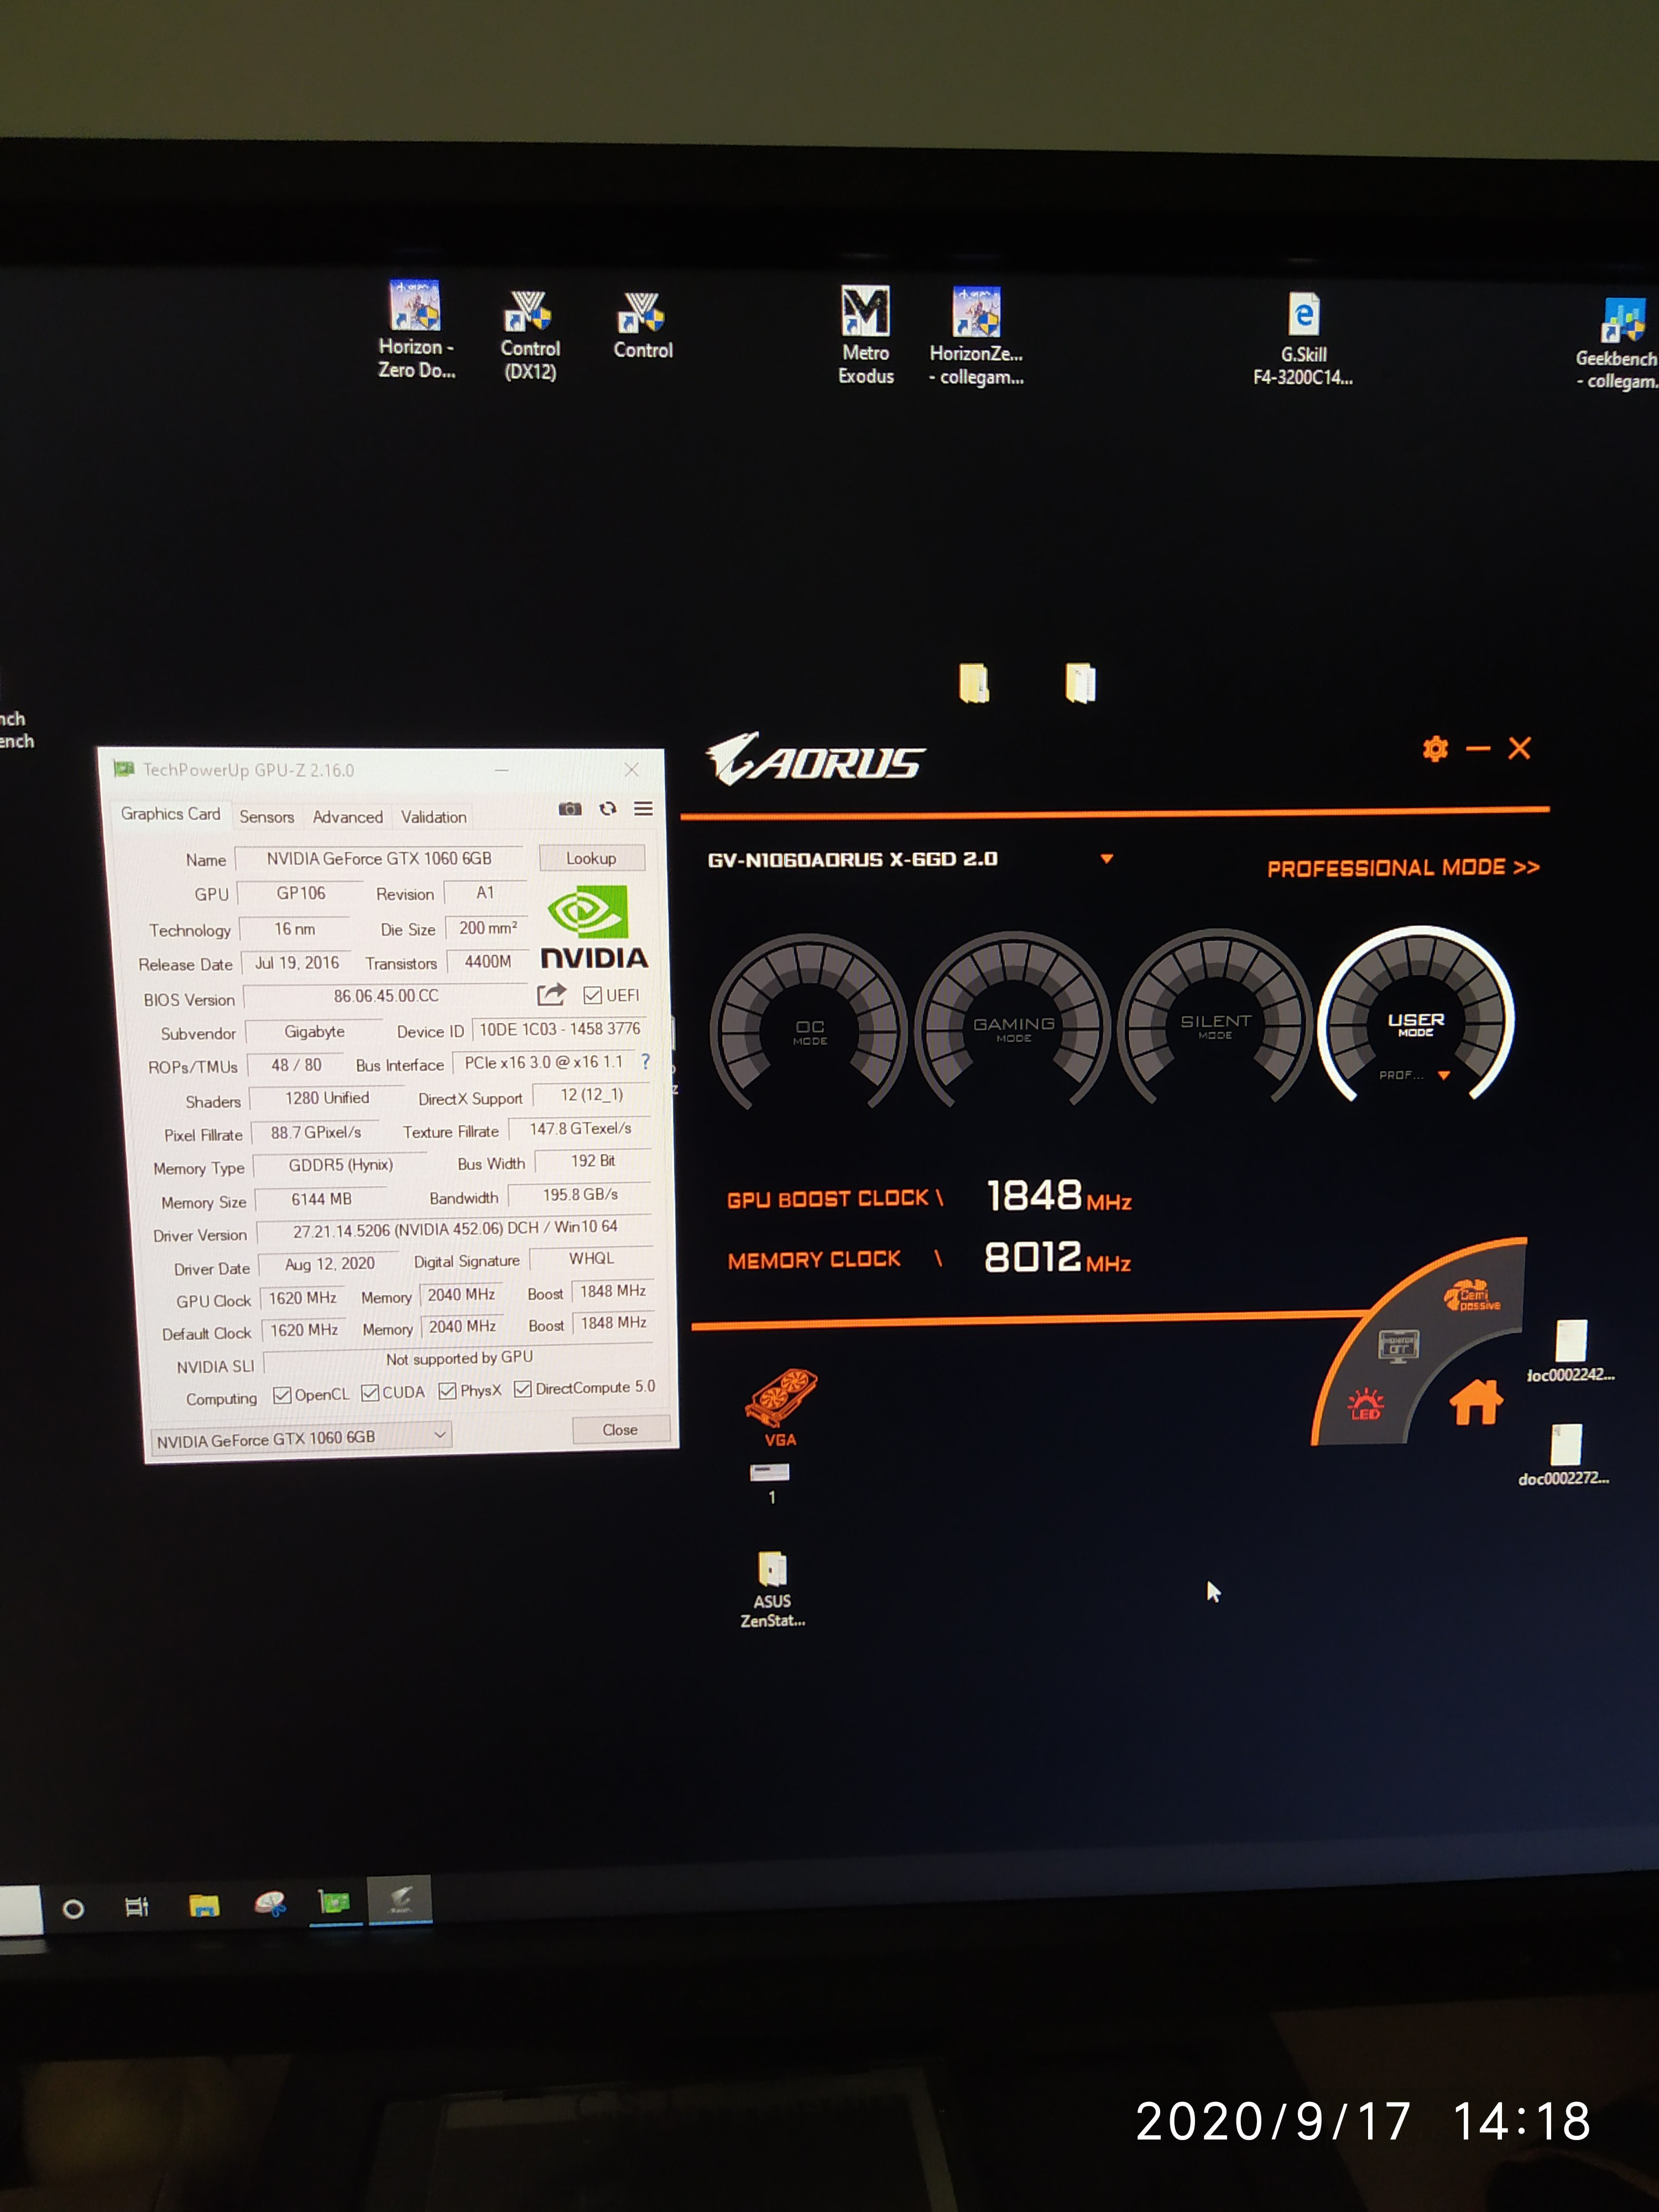Open PROFESSIONAL MODE in AORUS
The image size is (1659, 2212).
click(x=1403, y=868)
